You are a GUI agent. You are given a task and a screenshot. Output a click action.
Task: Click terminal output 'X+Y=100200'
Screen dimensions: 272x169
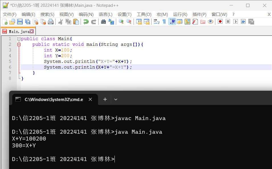click(29, 139)
